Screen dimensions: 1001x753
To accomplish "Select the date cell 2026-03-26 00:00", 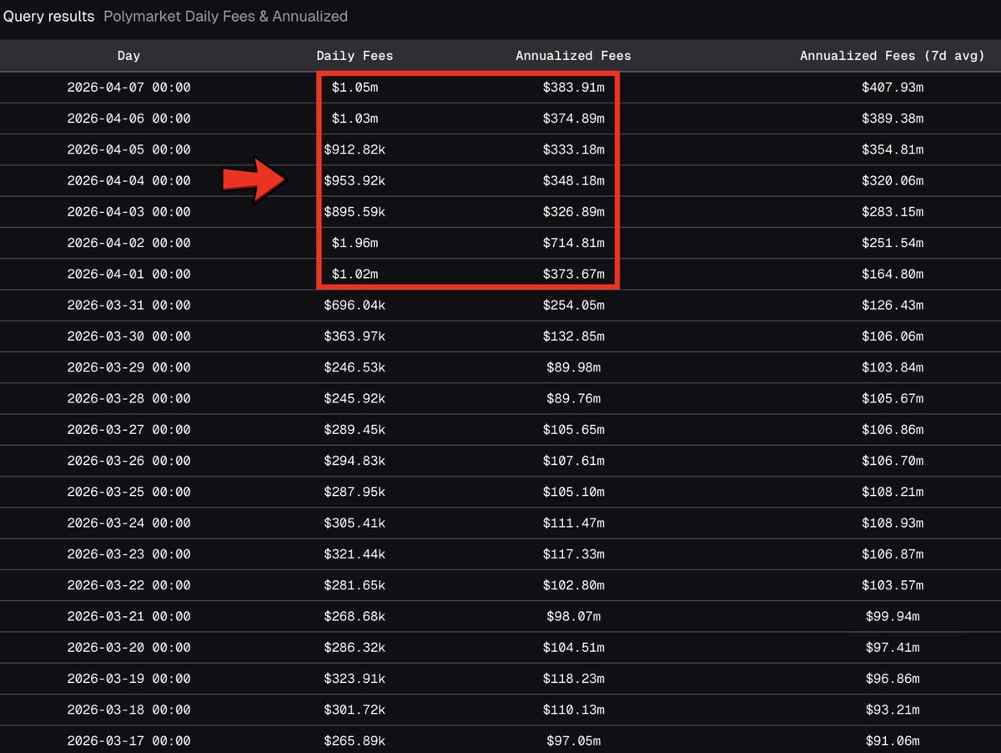I will click(128, 461).
